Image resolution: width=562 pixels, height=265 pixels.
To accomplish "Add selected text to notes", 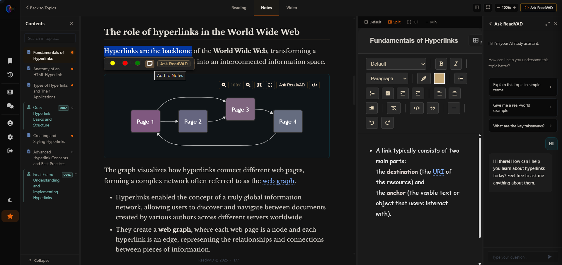I will click(150, 64).
